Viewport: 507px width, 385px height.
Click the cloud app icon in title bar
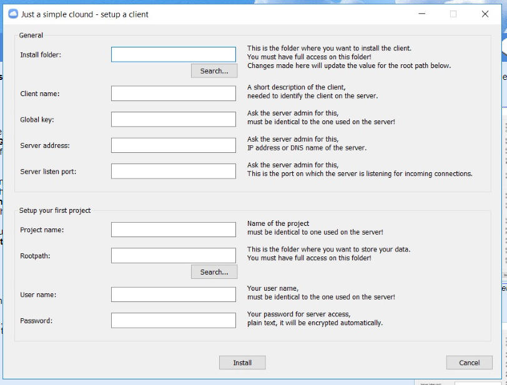[x=13, y=14]
